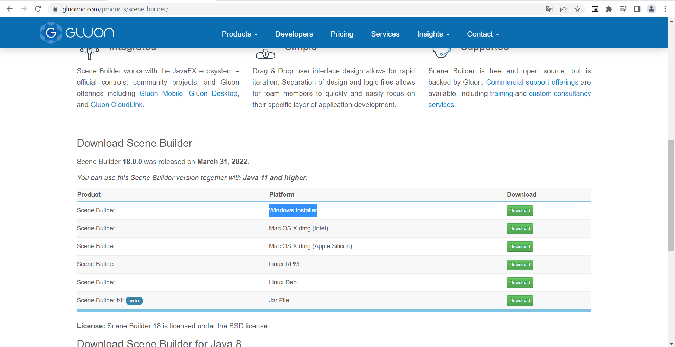
Task: Follow the Gluon Desktop link
Action: pyautogui.click(x=213, y=93)
